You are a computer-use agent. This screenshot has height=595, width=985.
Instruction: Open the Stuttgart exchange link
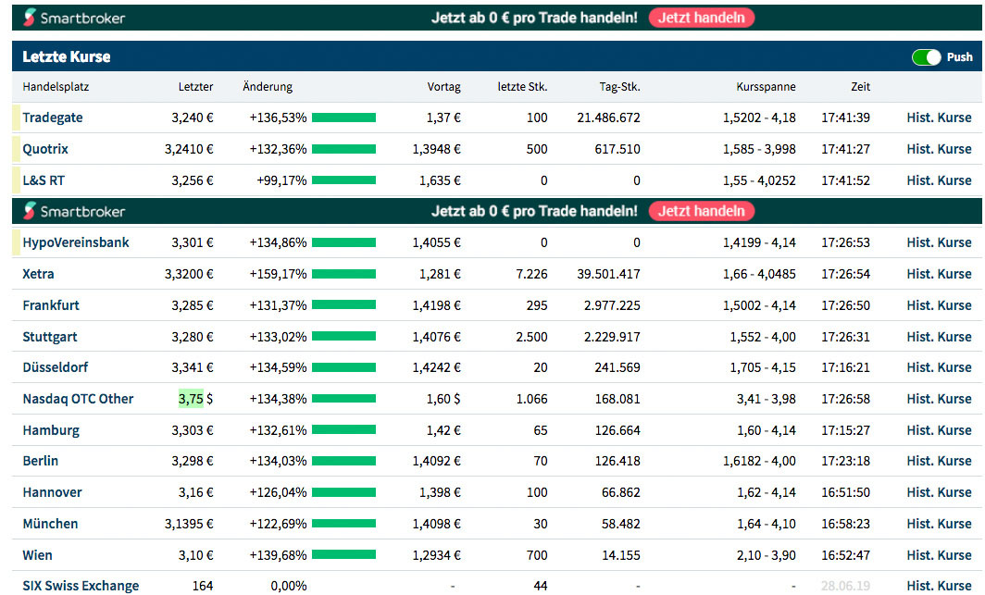(x=50, y=337)
